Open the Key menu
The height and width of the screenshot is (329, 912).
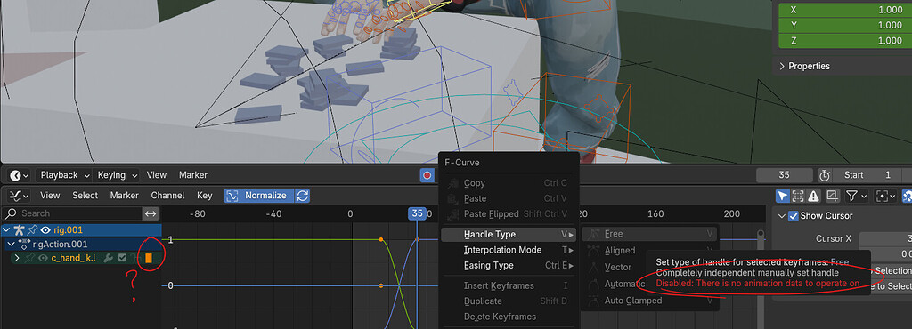(x=205, y=196)
